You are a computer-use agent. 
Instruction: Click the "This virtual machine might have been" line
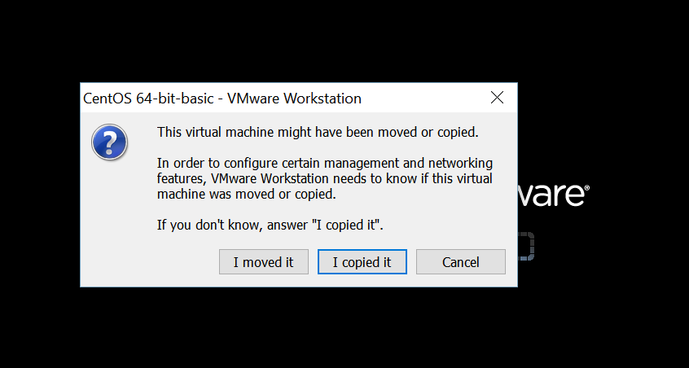tap(318, 132)
